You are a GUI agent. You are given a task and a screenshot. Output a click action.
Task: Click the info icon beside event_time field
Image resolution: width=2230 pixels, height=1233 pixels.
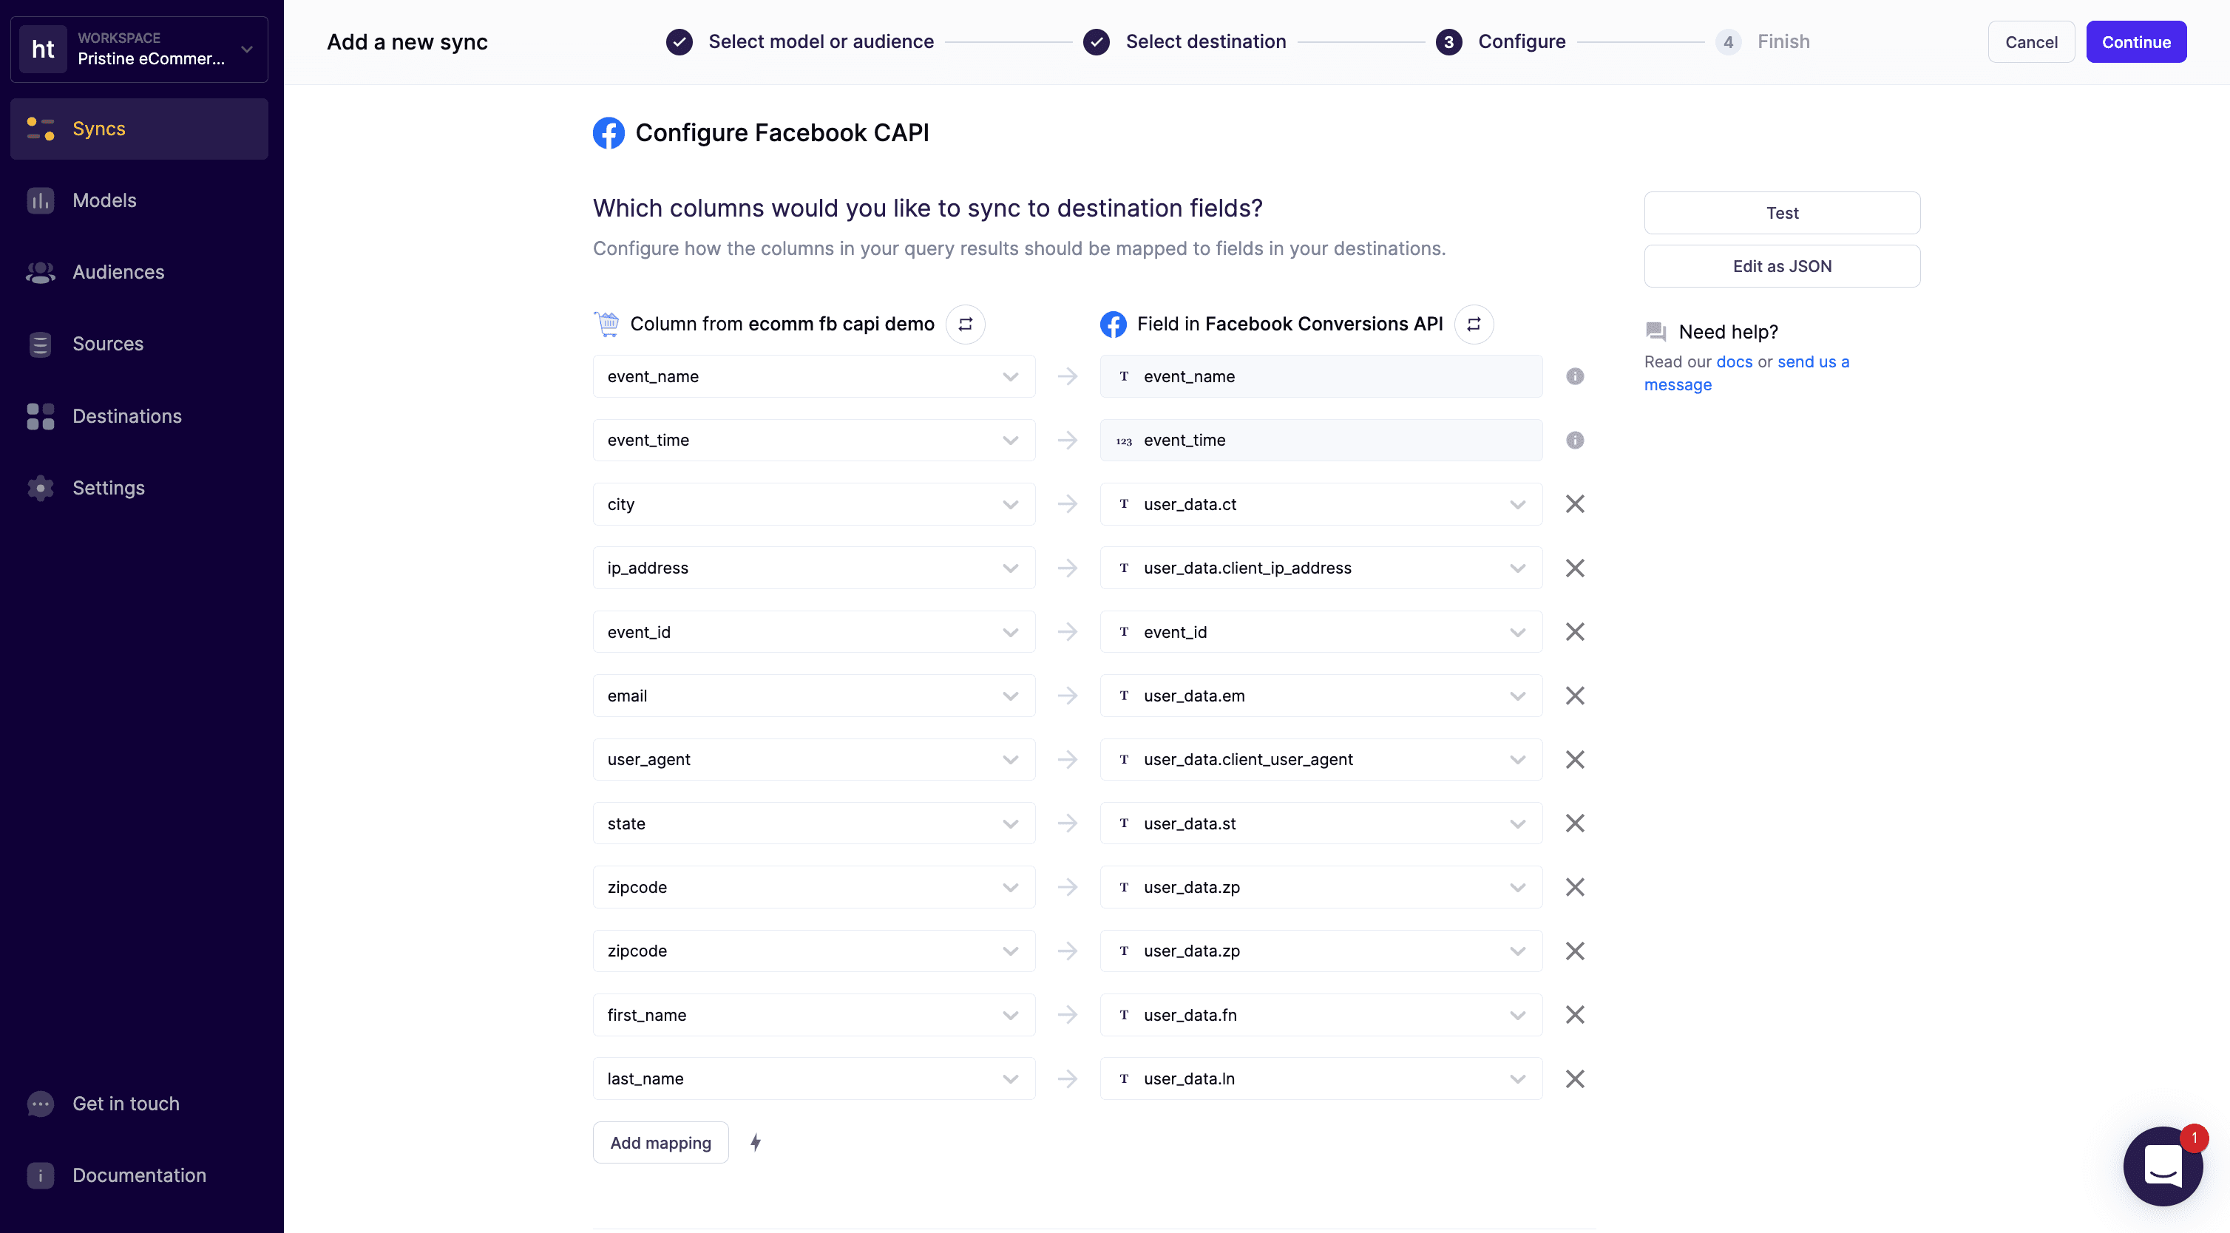(x=1575, y=441)
